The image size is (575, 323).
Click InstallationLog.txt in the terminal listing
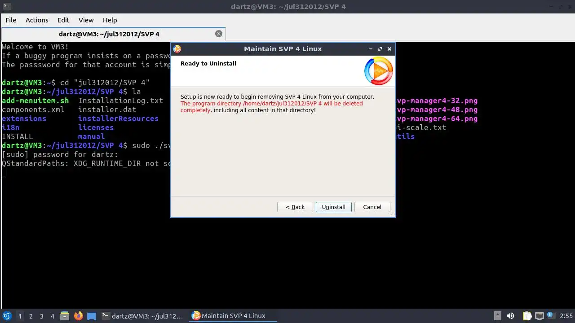point(121,100)
